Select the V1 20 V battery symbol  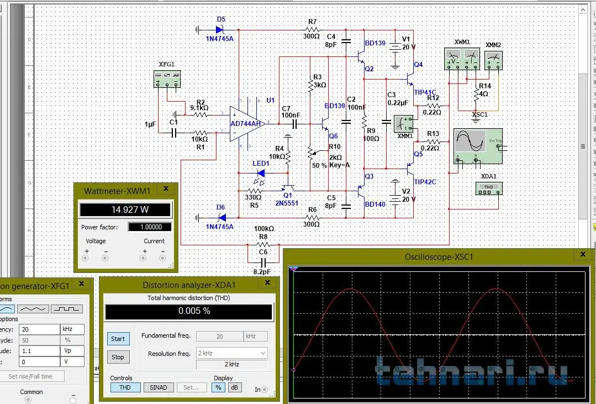pyautogui.click(x=395, y=47)
